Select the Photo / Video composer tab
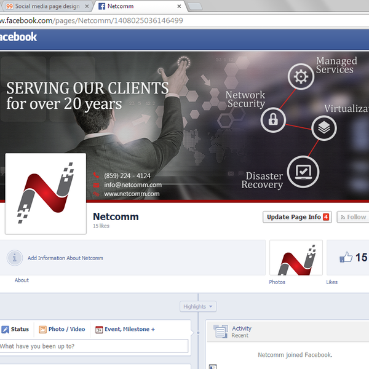Image resolution: width=369 pixels, height=369 pixels. tap(62, 329)
